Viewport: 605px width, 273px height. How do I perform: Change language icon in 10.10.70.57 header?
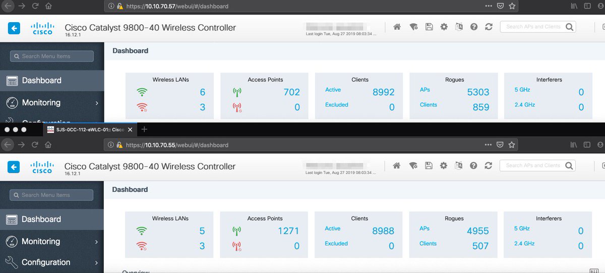point(459,27)
